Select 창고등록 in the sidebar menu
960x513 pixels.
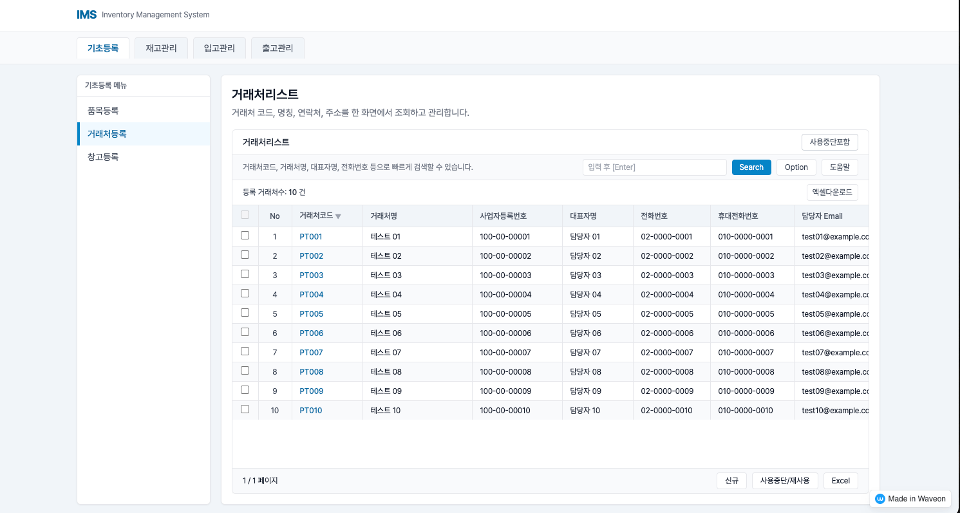pyautogui.click(x=103, y=156)
